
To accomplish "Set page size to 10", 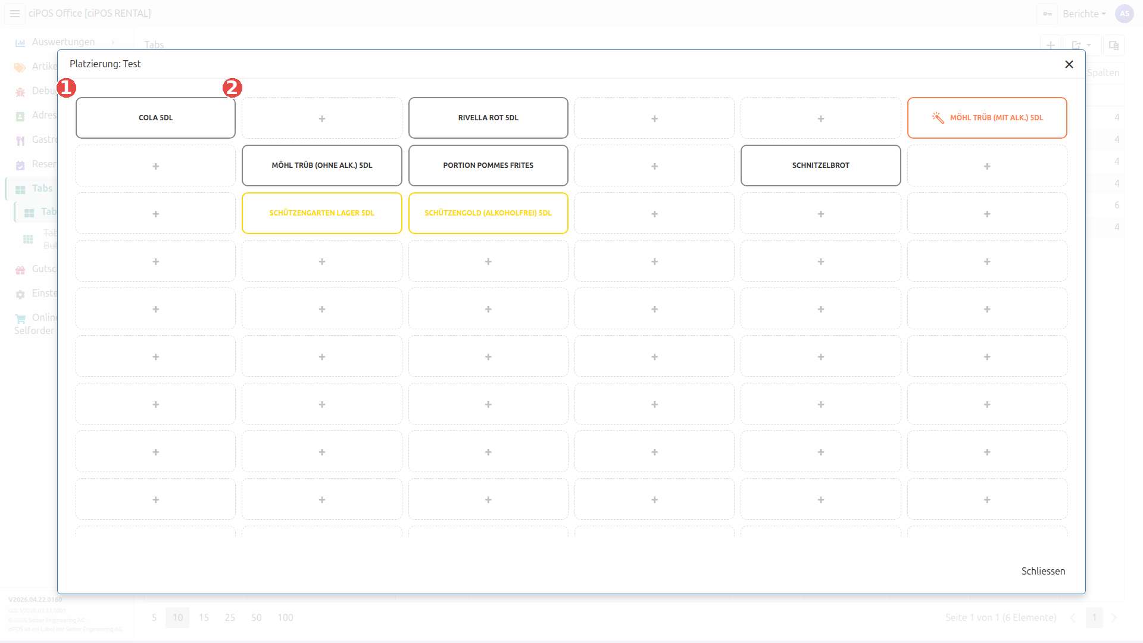I will pyautogui.click(x=178, y=617).
